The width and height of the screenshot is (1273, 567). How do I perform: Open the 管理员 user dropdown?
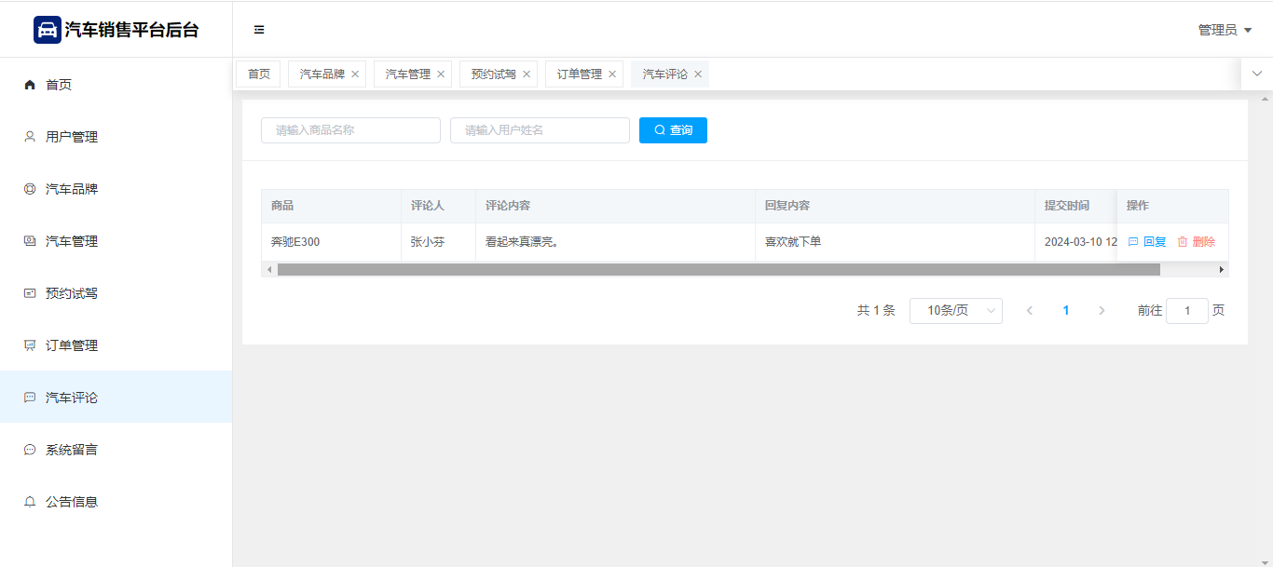pos(1225,30)
